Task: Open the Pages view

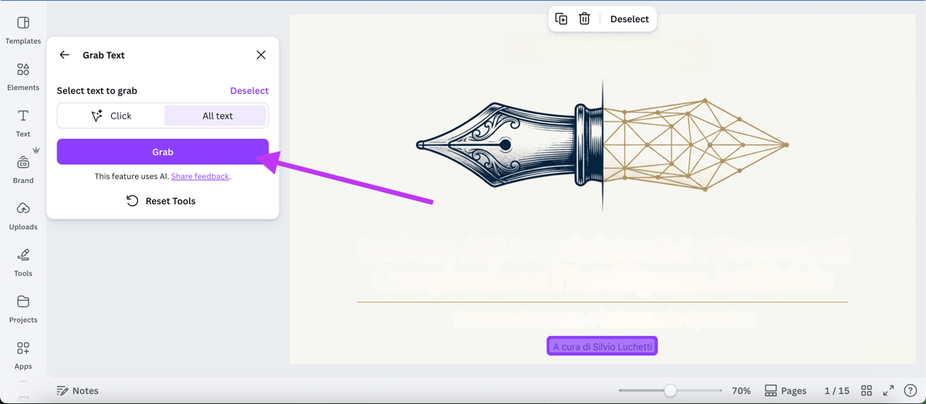Action: (x=786, y=391)
